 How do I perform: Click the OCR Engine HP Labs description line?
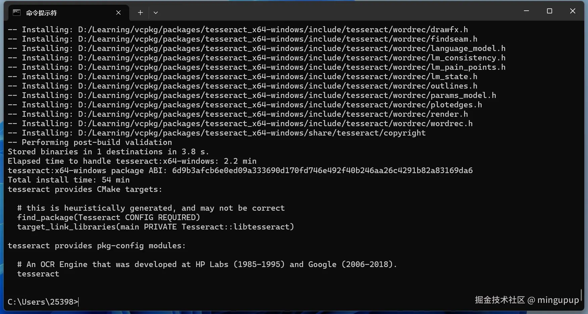click(x=207, y=264)
